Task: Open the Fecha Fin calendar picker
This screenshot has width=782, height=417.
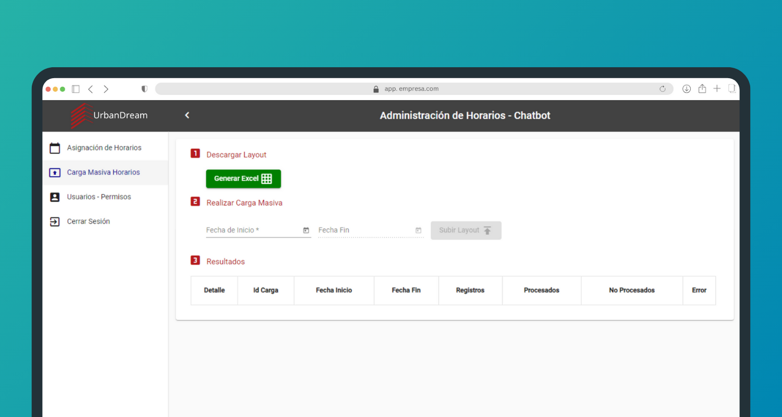Action: coord(418,230)
